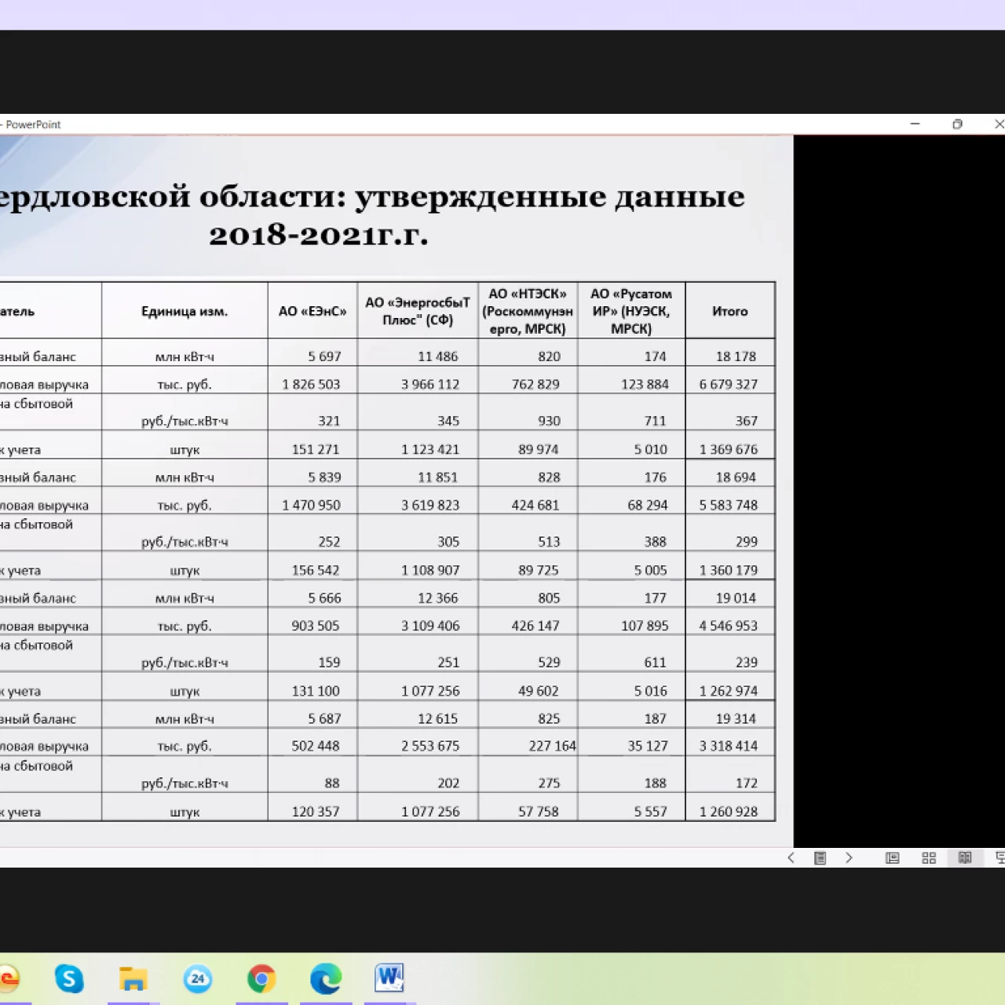Open Slide Sorter grid view
1005x1005 pixels.
[x=929, y=858]
